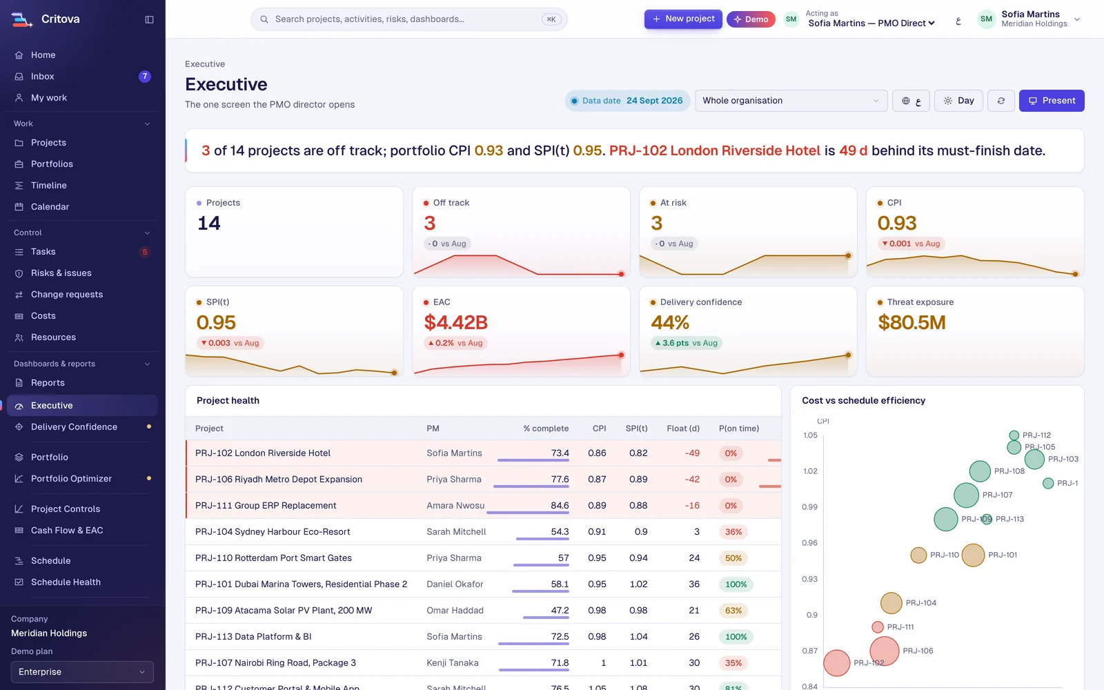Click the Off track KPI card
Screen dimensions: 1104x690
(521, 232)
